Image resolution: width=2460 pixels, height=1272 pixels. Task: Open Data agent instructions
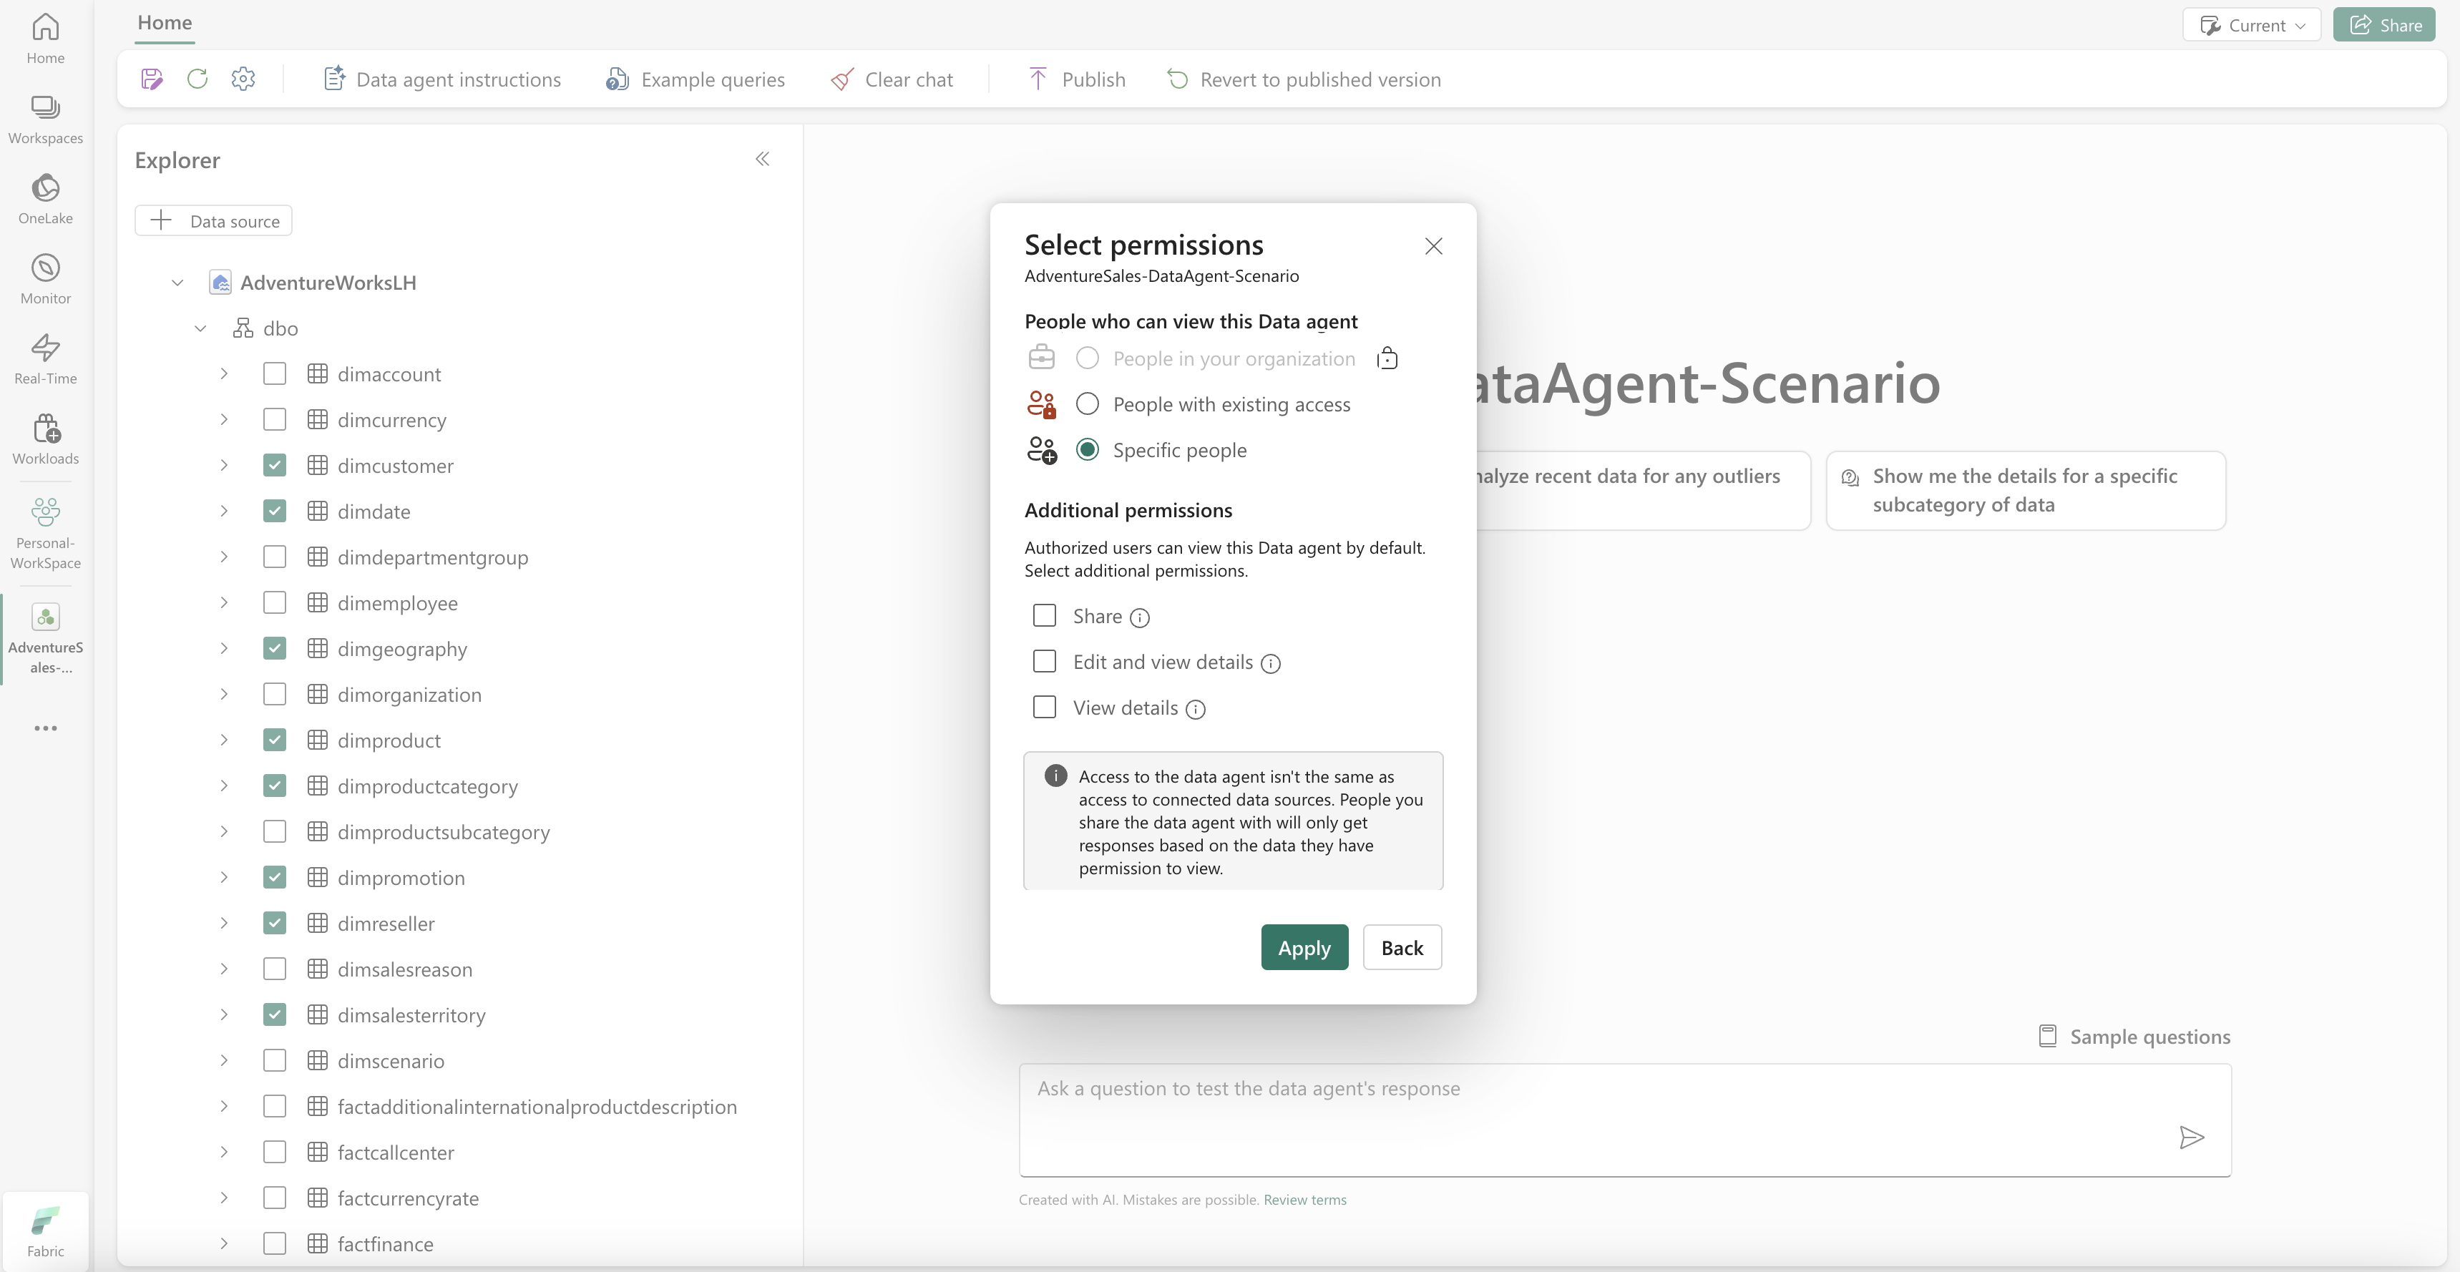(x=442, y=79)
